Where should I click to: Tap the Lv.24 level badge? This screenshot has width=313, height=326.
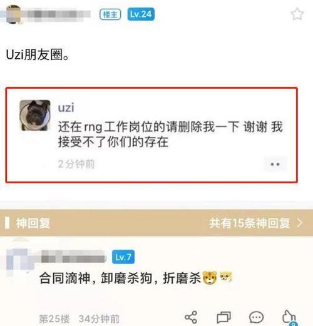click(x=141, y=14)
